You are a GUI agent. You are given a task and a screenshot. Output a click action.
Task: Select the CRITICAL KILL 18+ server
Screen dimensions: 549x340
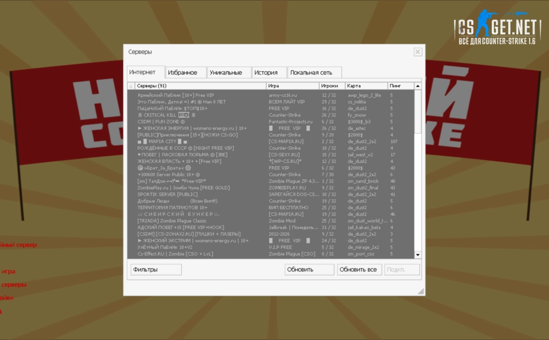271,115
